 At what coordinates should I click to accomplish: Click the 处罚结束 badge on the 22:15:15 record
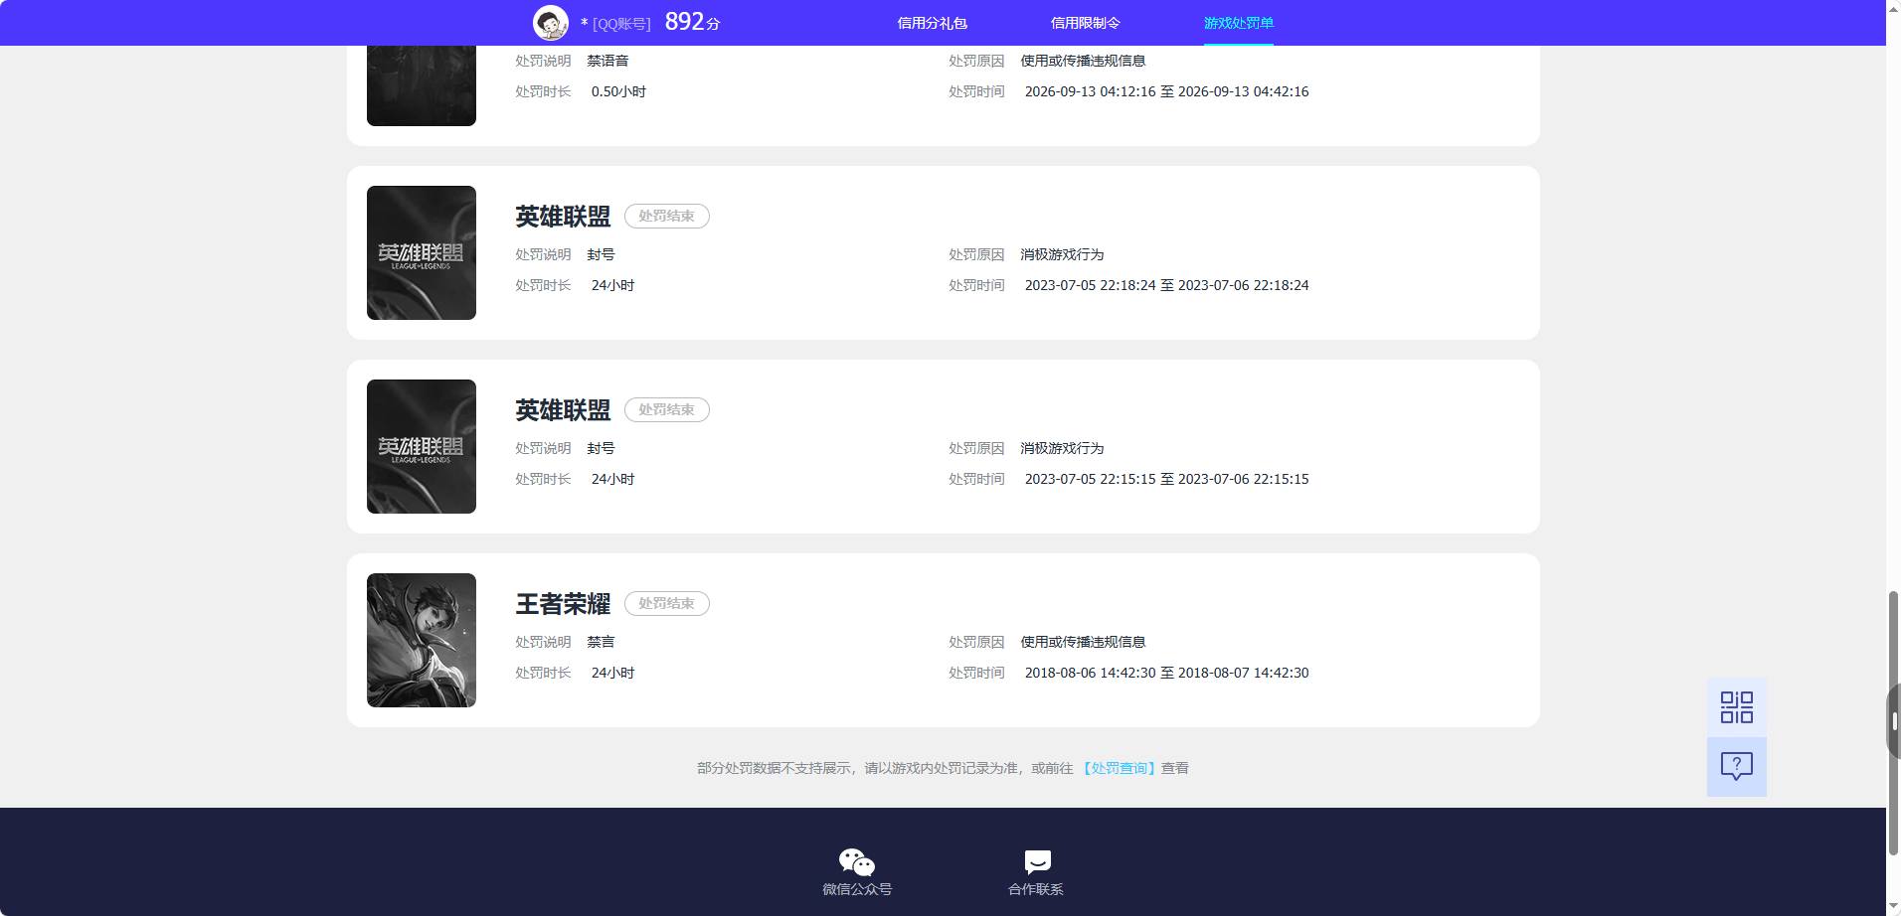666,409
